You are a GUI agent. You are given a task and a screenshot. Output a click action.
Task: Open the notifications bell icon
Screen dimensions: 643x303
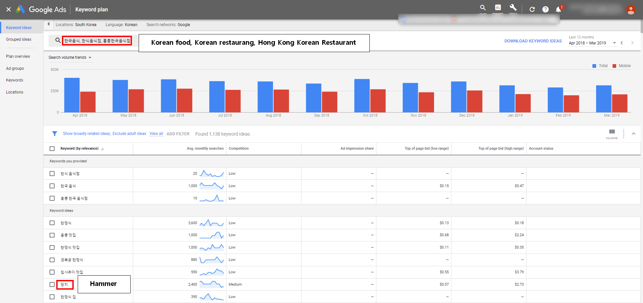[559, 9]
